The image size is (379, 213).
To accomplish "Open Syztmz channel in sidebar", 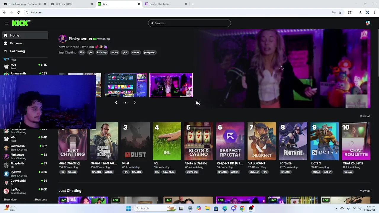I will click(25, 174).
